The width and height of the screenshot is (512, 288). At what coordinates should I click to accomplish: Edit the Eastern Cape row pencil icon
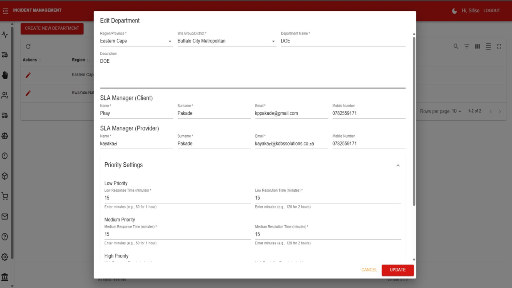click(x=28, y=75)
